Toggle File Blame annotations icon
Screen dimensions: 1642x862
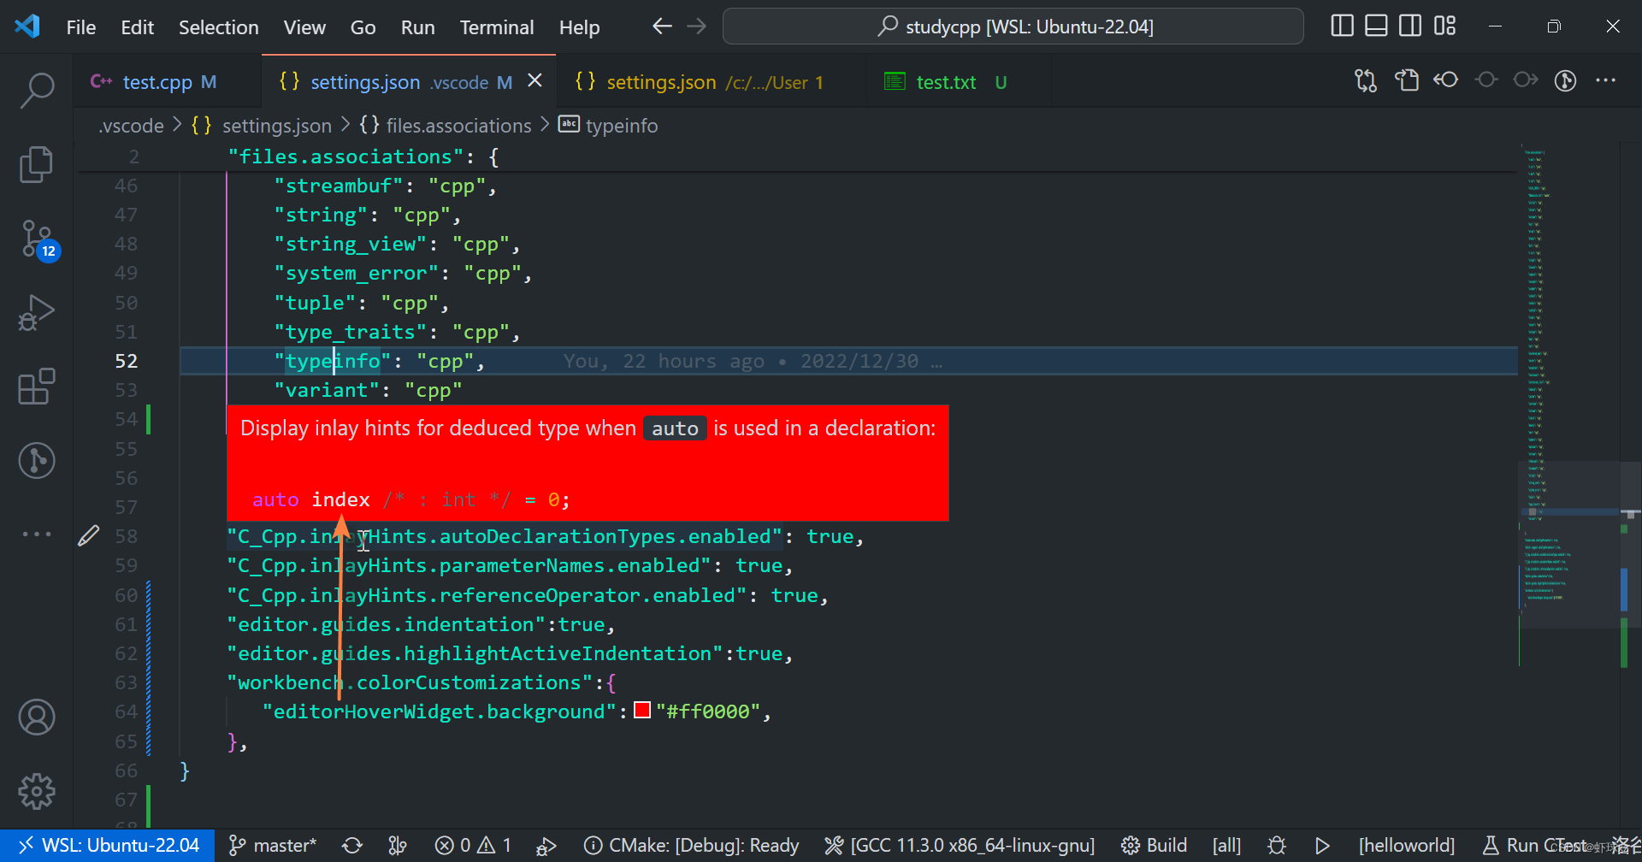[x=1565, y=81]
